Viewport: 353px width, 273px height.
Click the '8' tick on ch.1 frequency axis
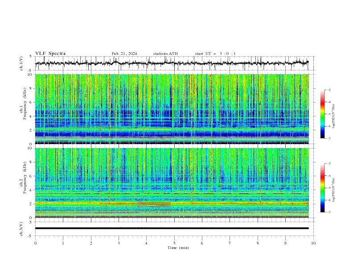[31, 88]
